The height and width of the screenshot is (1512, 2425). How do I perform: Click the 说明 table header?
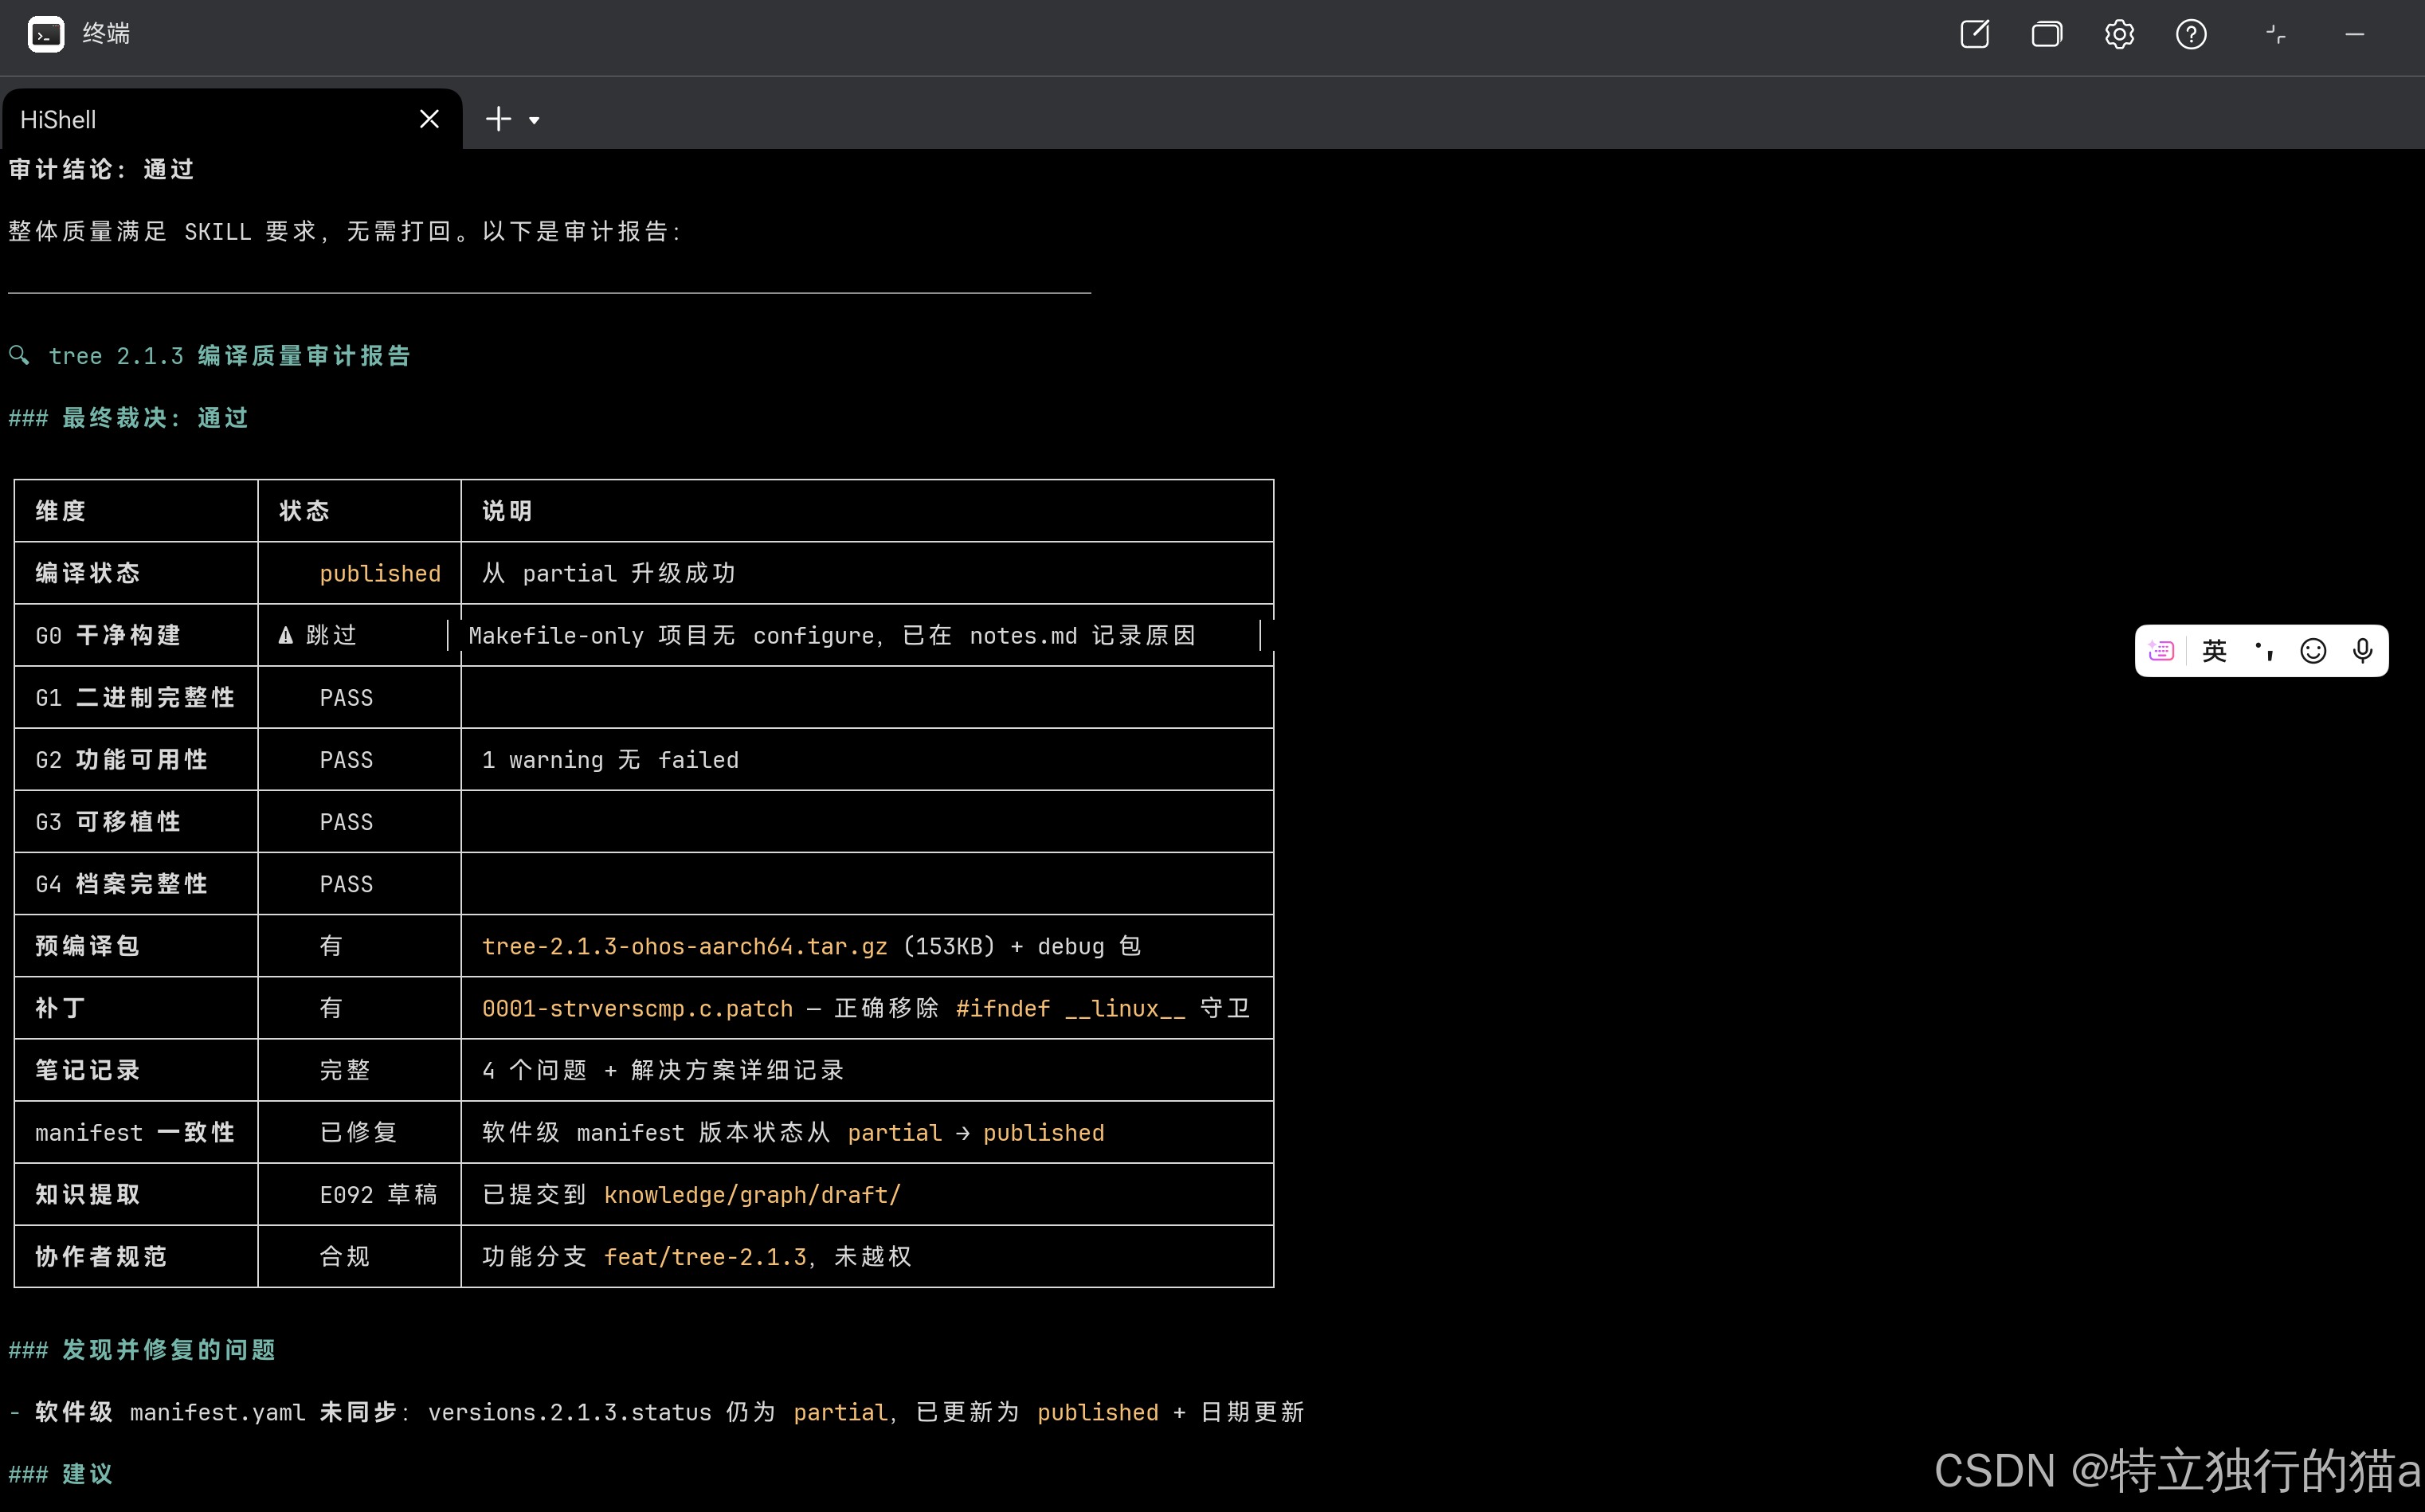[x=508, y=511]
